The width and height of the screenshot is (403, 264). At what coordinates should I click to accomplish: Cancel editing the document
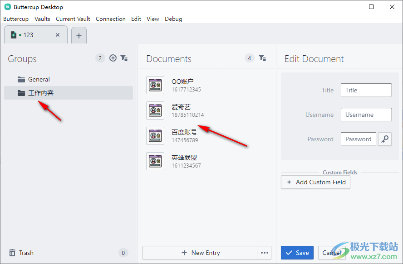(332, 253)
